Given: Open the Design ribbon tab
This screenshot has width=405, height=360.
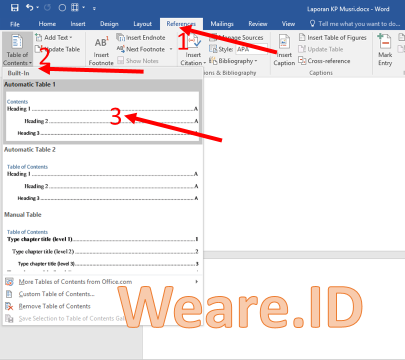Looking at the screenshot, I should [x=109, y=24].
